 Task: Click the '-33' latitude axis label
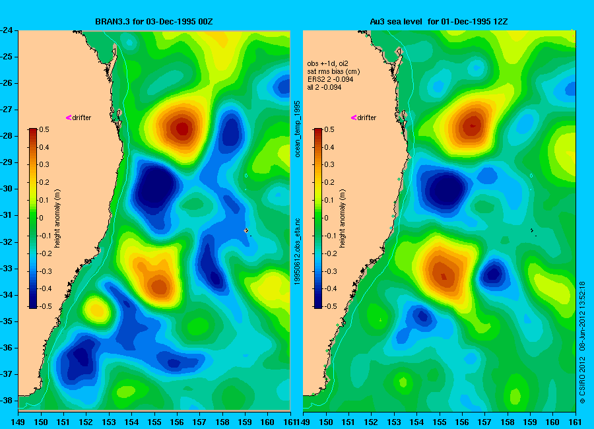(8, 269)
